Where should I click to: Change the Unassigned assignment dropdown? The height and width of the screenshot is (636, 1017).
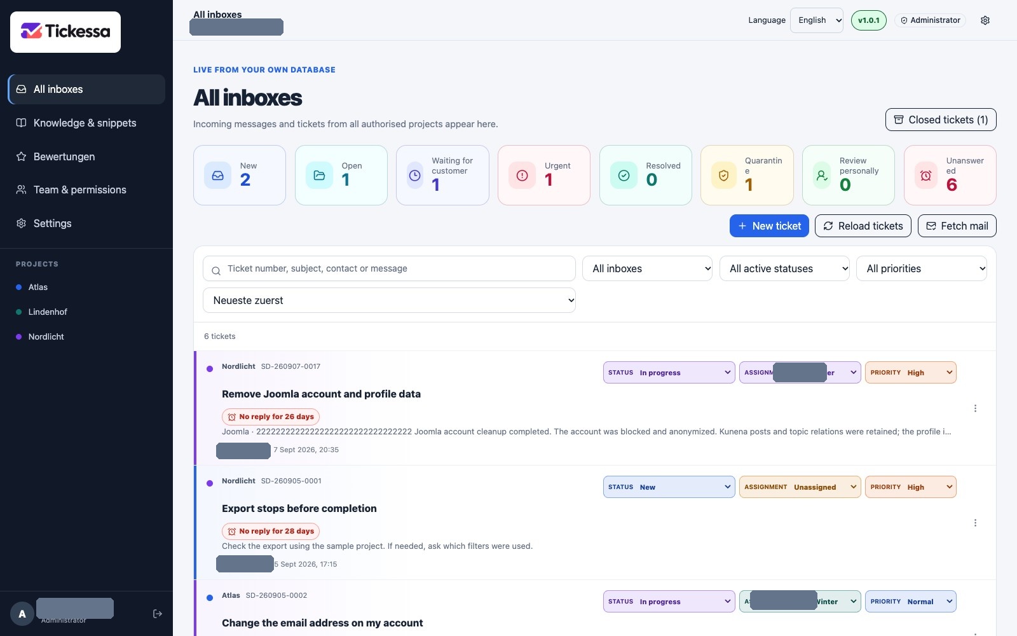coord(800,487)
